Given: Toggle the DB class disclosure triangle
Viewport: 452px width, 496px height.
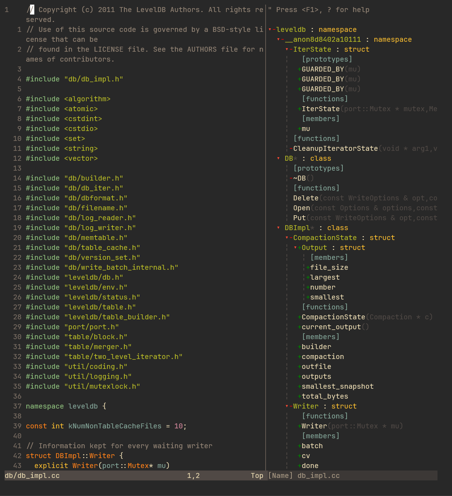Looking at the screenshot, I should [278, 158].
